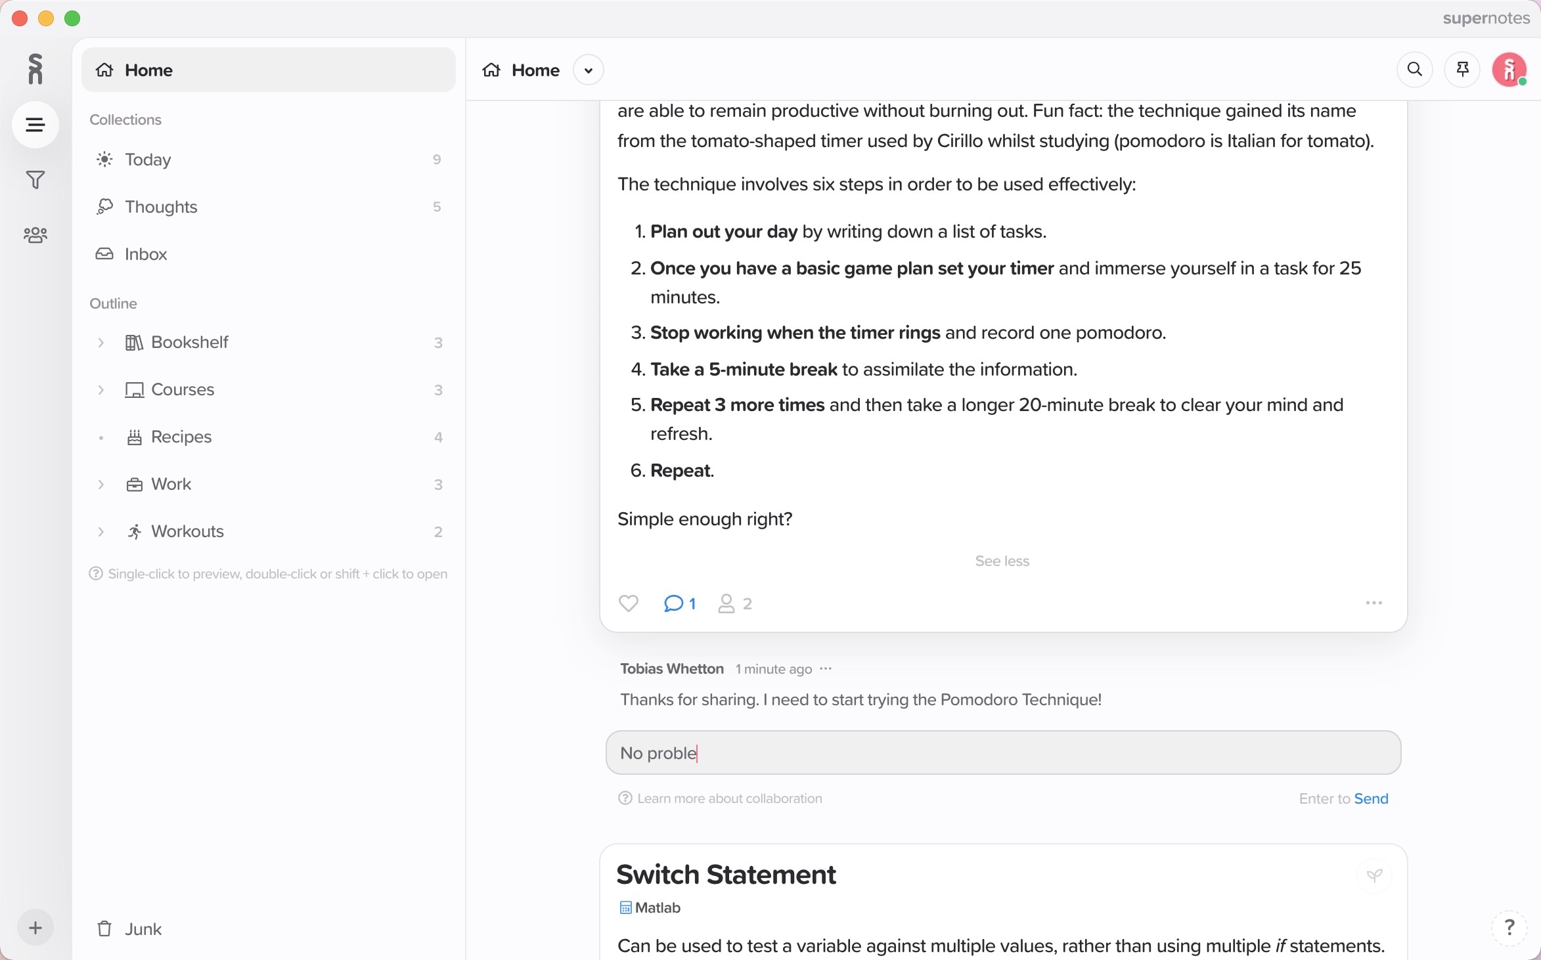Toggle the pin icon in the top bar
Image resolution: width=1541 pixels, height=960 pixels.
(1462, 69)
